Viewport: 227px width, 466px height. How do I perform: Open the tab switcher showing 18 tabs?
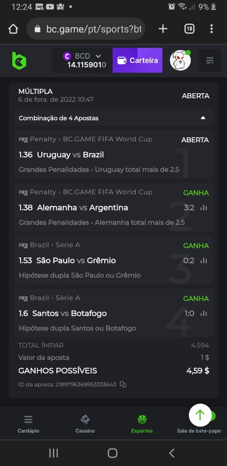[x=189, y=29]
